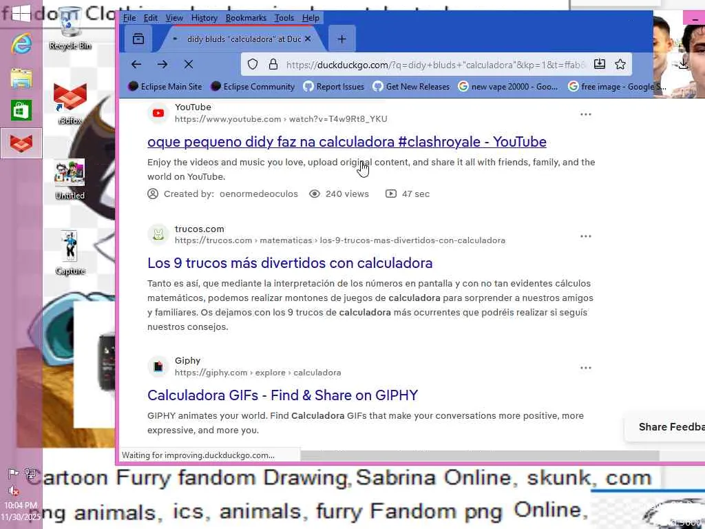The image size is (705, 529).
Task: Click the YouTube result favicon
Action: pyautogui.click(x=158, y=113)
